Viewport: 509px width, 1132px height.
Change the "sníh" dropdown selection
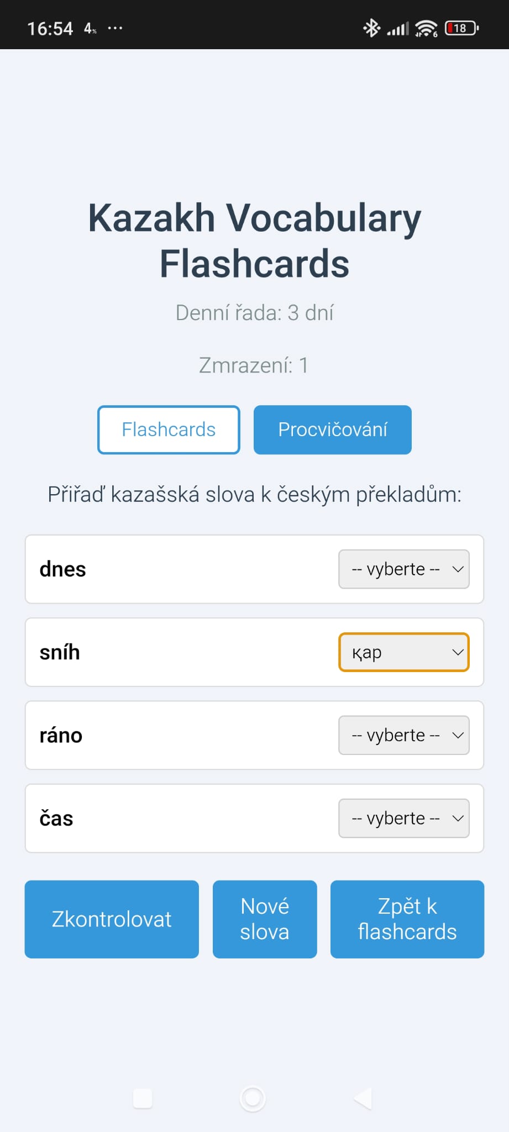(x=403, y=652)
